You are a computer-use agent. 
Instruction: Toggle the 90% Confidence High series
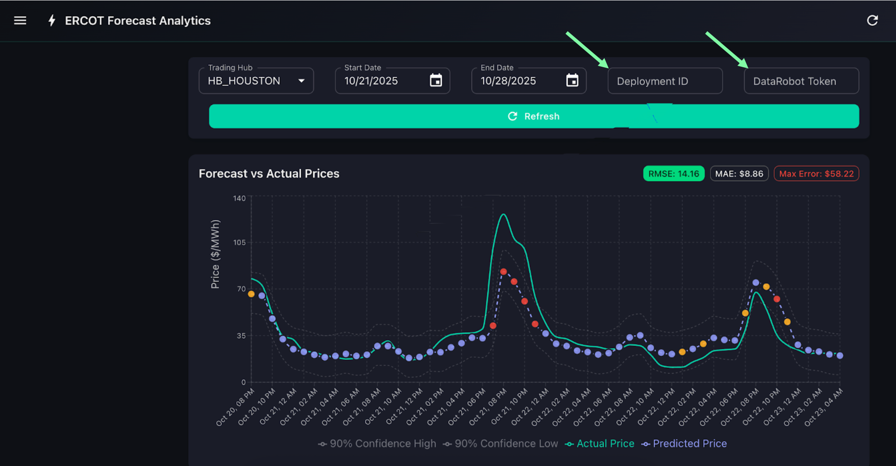(x=378, y=444)
